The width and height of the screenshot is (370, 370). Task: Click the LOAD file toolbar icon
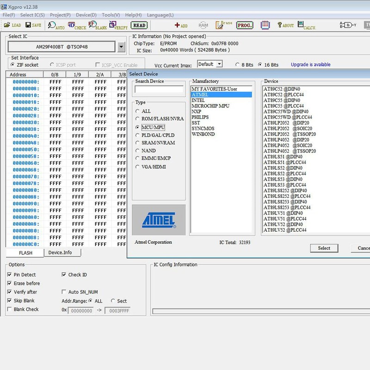coord(12,25)
